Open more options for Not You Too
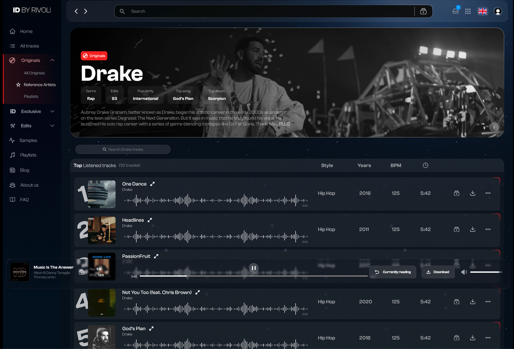Screen dimensions: 514x349 tap(488, 302)
